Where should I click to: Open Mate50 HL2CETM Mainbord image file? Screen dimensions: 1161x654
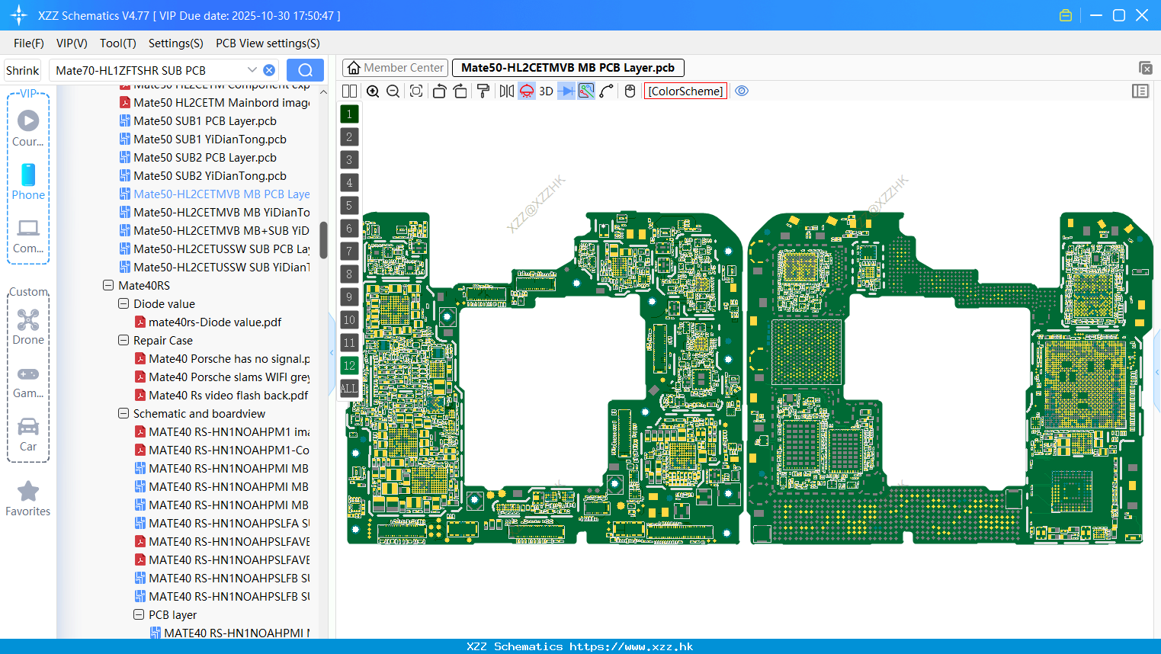point(221,102)
